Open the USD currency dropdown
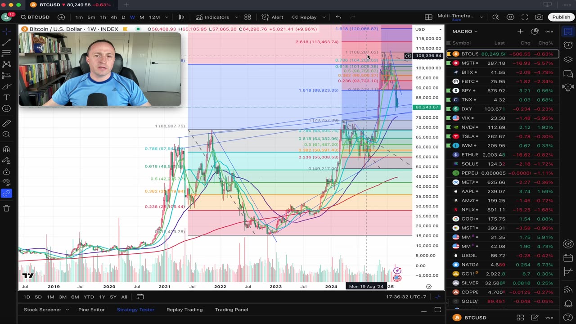This screenshot has height=324, width=576. (428, 29)
